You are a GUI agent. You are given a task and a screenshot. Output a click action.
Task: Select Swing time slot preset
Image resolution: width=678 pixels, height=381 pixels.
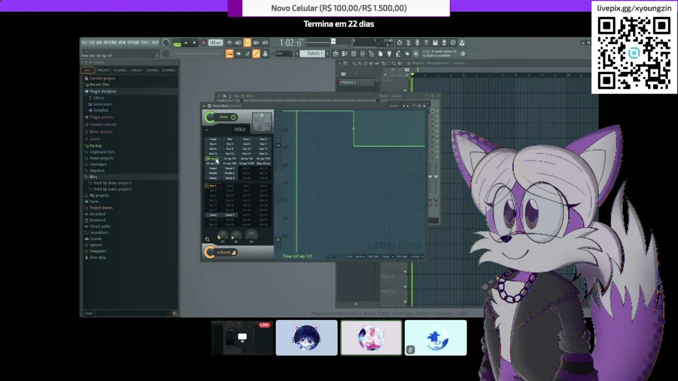[213, 178]
